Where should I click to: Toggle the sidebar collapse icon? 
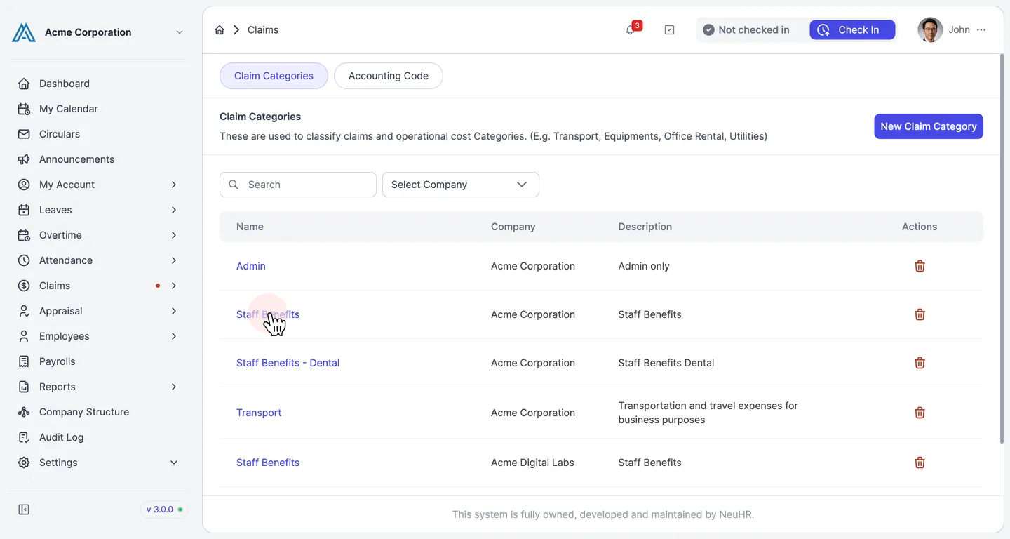tap(24, 510)
